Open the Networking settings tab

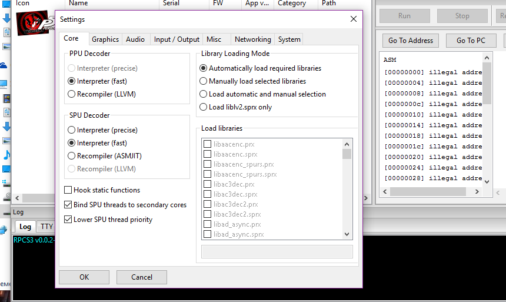coord(252,39)
